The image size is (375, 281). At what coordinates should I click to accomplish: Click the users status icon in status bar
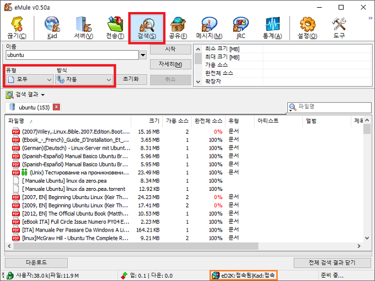pyautogui.click(x=10, y=276)
